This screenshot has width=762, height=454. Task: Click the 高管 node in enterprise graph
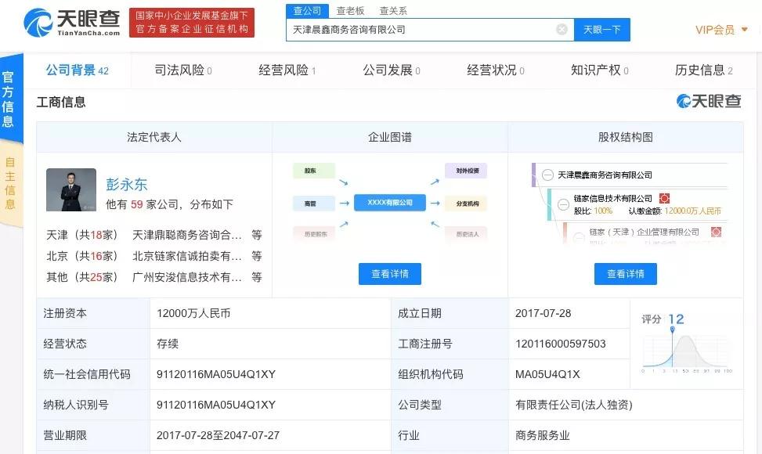[313, 204]
